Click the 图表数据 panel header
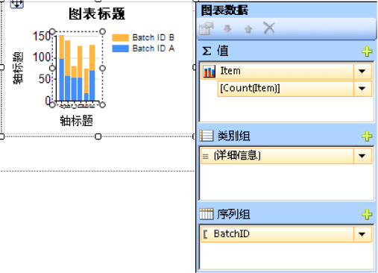Image resolution: width=378 pixels, height=273 pixels. tap(224, 10)
